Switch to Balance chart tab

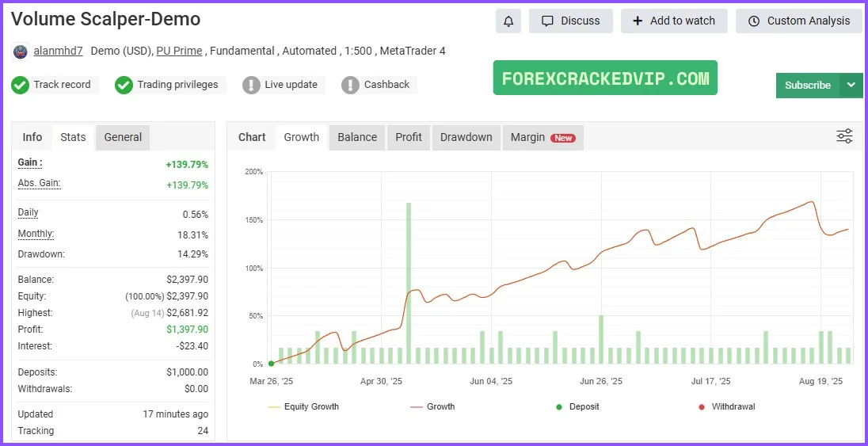coord(358,137)
